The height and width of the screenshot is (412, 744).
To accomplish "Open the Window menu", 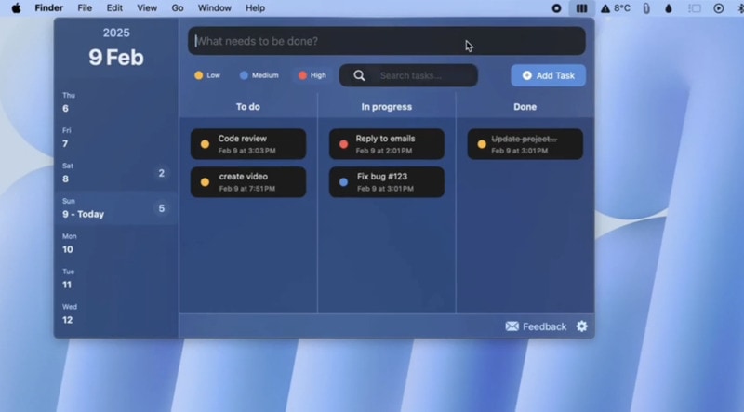I will pyautogui.click(x=215, y=8).
